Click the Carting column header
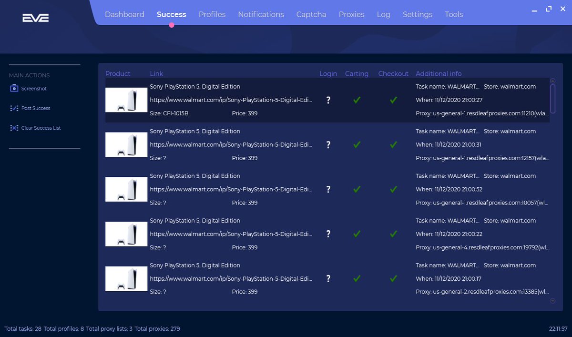The image size is (572, 337). (x=357, y=73)
